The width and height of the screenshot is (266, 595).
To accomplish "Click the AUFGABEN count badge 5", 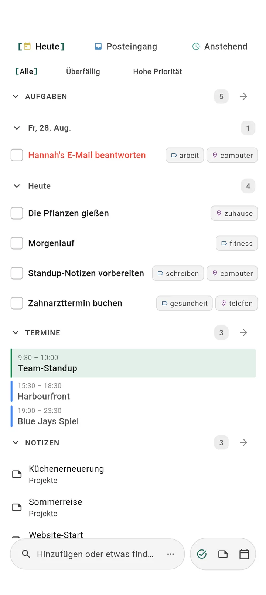I will (221, 97).
